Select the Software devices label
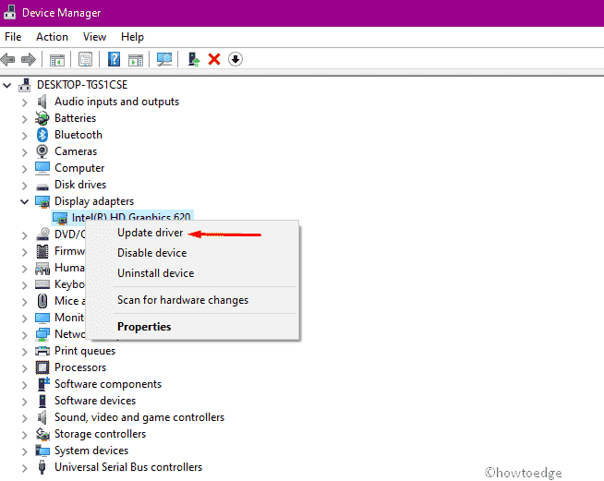 point(95,401)
